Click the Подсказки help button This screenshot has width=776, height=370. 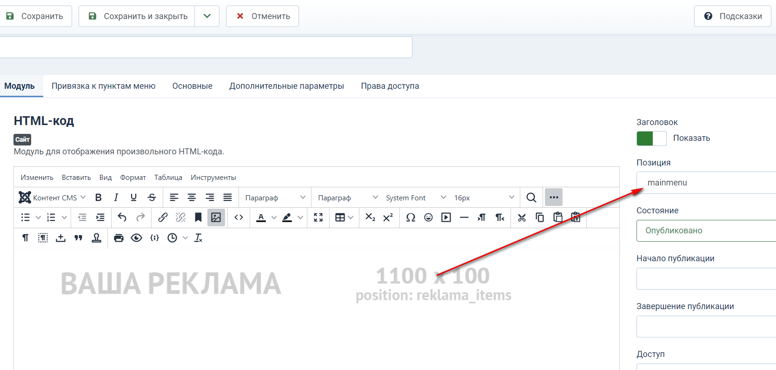(x=732, y=16)
